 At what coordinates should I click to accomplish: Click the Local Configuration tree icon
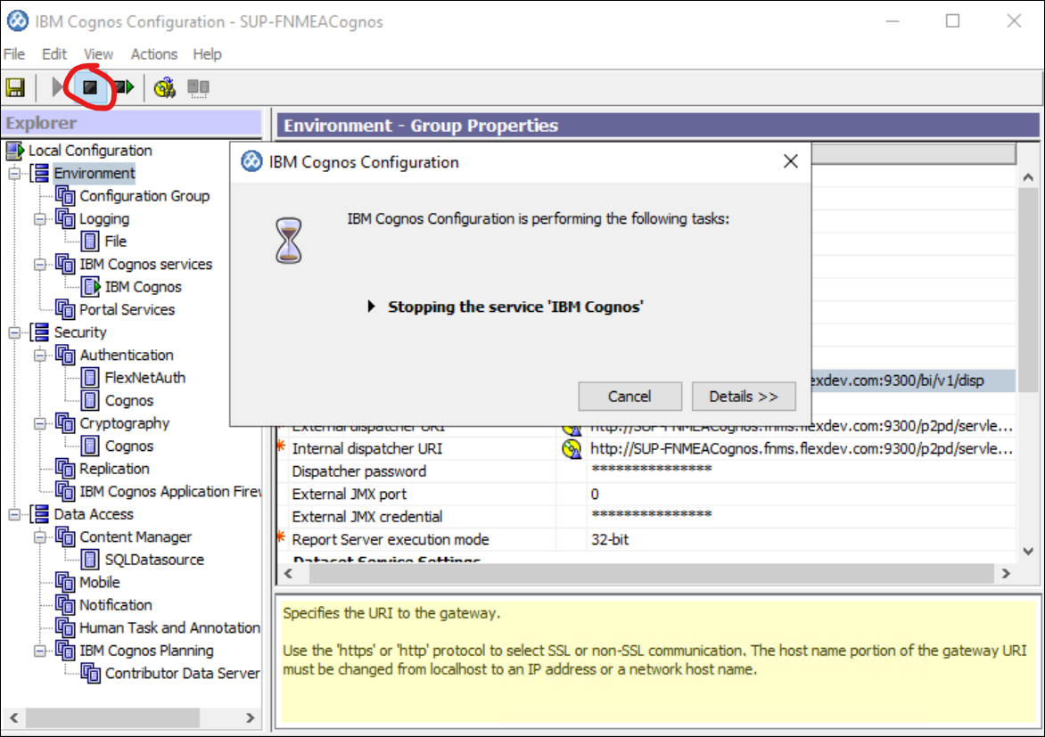coord(14,151)
